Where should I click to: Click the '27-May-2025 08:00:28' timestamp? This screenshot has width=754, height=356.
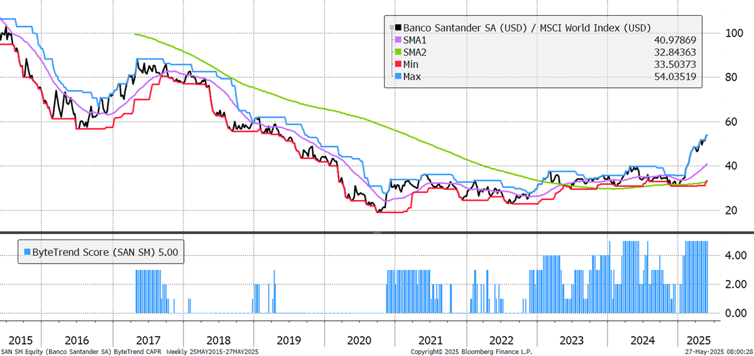[x=719, y=352]
